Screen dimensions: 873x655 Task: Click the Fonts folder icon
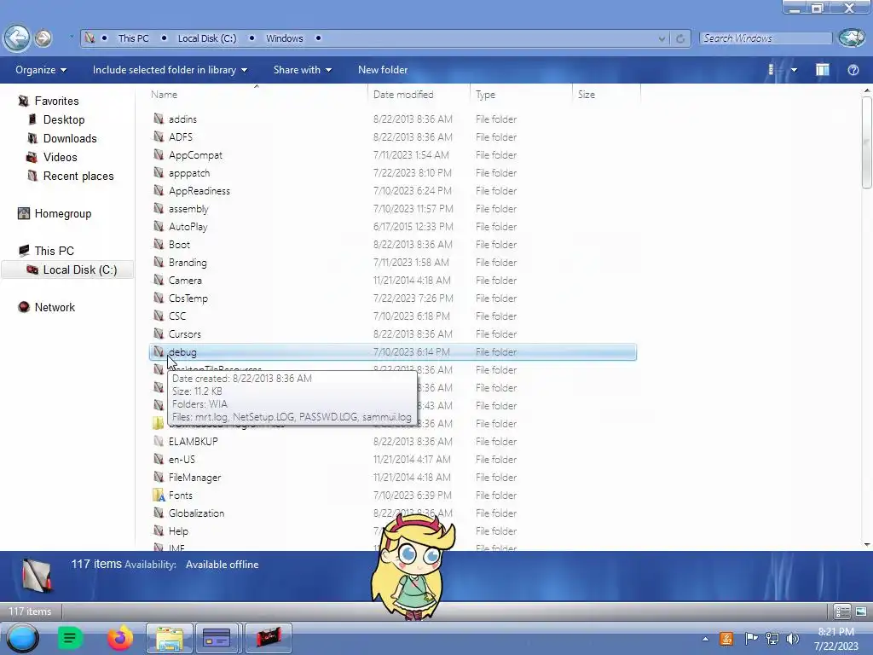point(159,496)
